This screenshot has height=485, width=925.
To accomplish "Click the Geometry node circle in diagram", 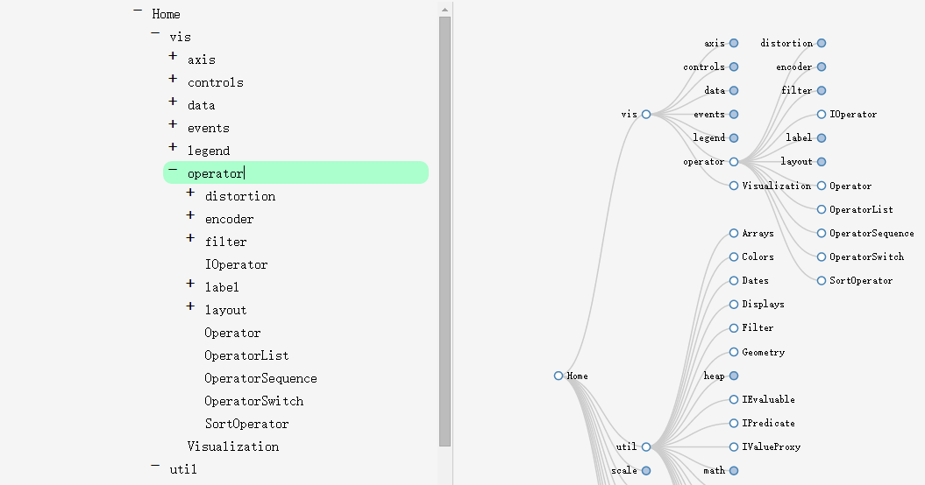I will pyautogui.click(x=734, y=352).
